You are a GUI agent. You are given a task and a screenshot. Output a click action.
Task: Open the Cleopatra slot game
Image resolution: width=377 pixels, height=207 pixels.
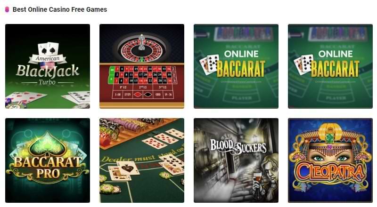pos(330,160)
